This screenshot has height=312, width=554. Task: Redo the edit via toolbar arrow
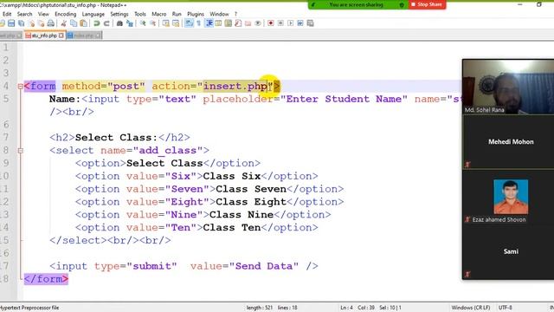(x=106, y=23)
